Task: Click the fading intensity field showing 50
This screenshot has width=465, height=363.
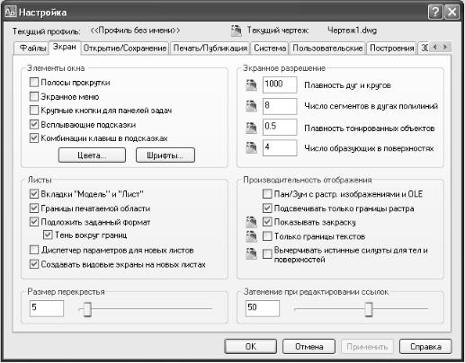Action: (263, 308)
